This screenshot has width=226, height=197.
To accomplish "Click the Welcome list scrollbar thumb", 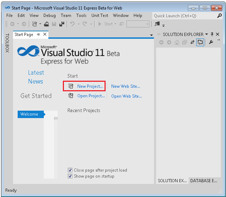I will click(56, 118).
